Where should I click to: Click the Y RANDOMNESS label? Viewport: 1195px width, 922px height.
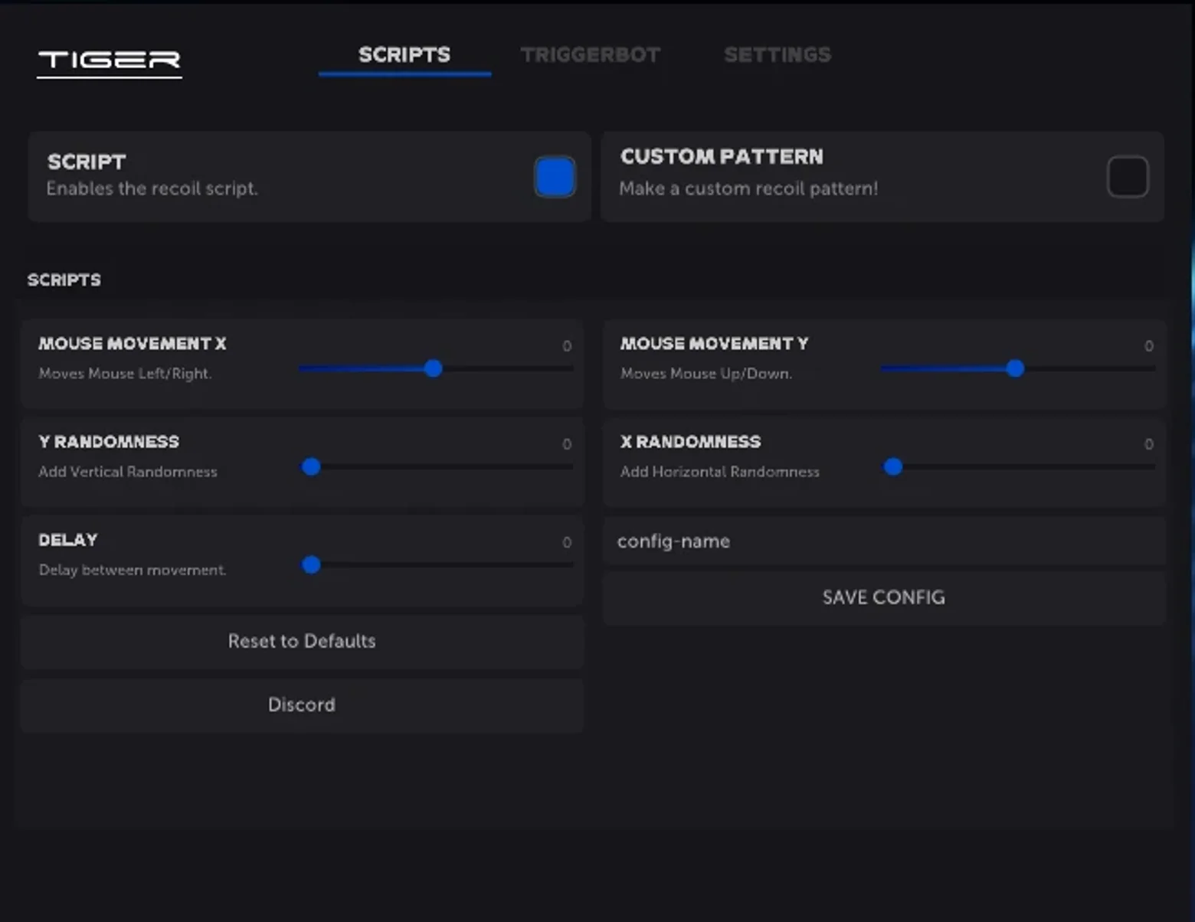point(109,441)
